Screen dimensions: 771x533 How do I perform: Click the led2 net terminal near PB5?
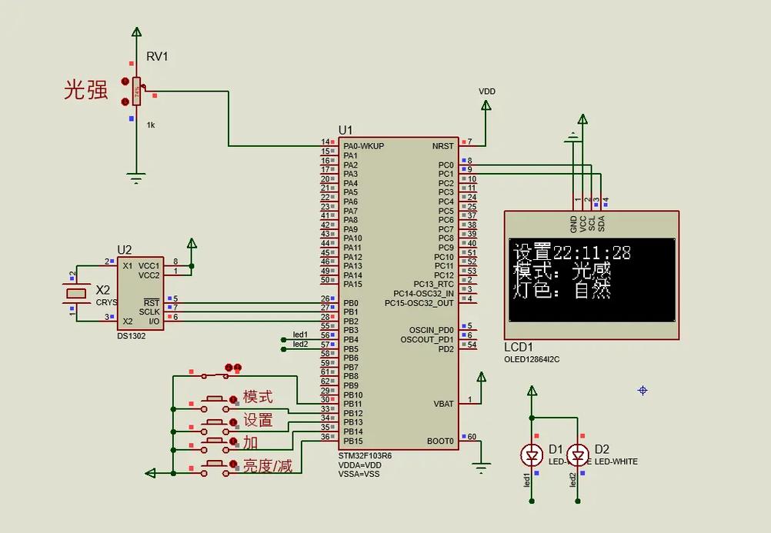pyautogui.click(x=283, y=349)
